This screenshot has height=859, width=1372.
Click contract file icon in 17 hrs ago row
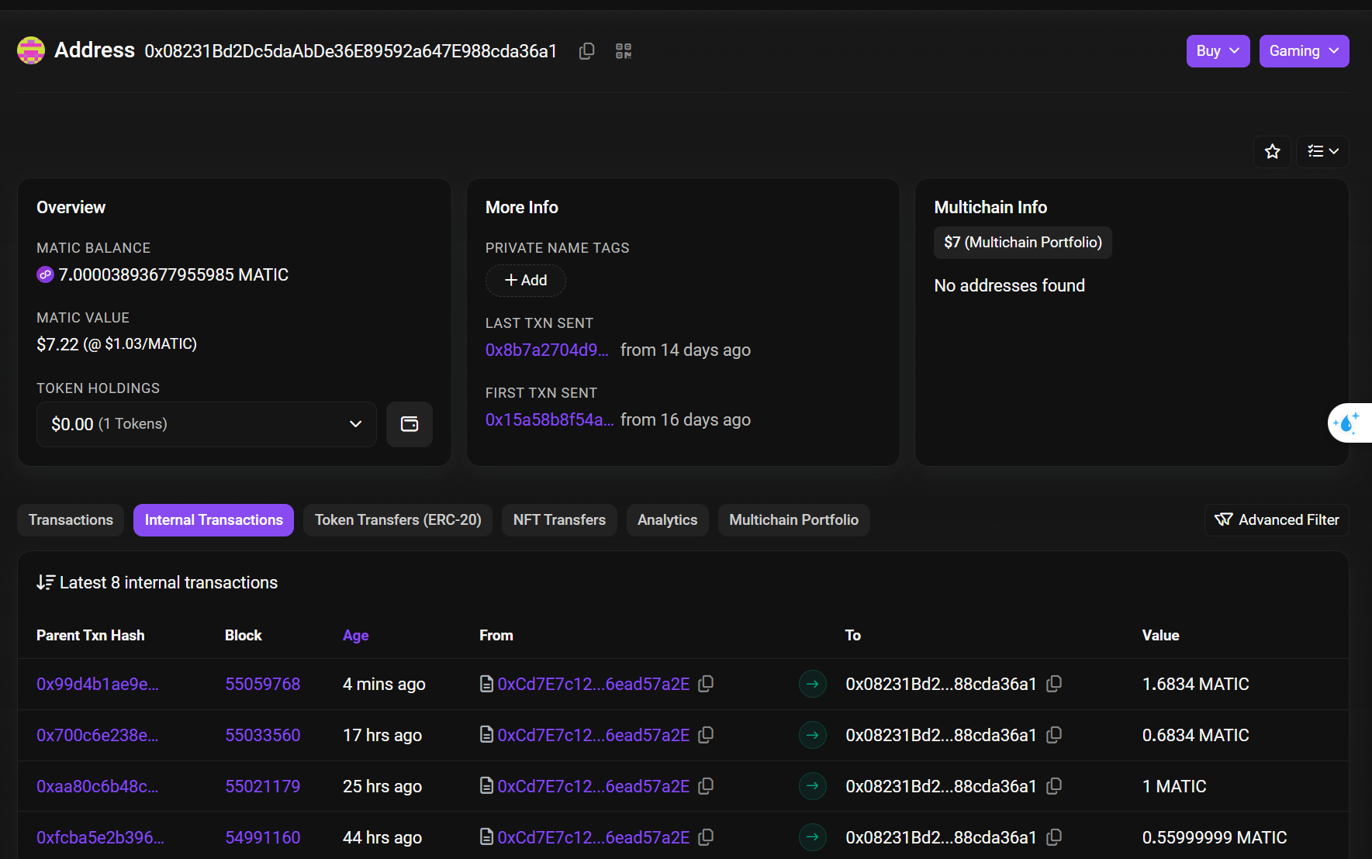(486, 735)
